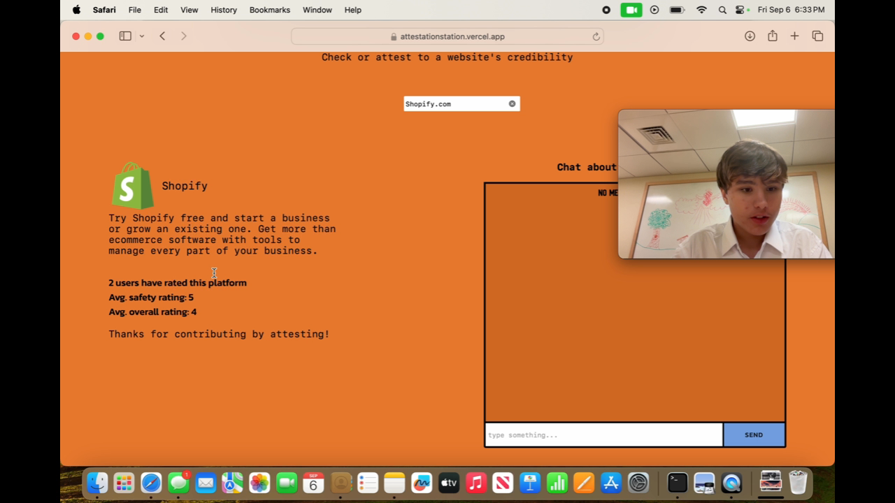Open Messages from the Dock
The image size is (895, 503).
178,483
